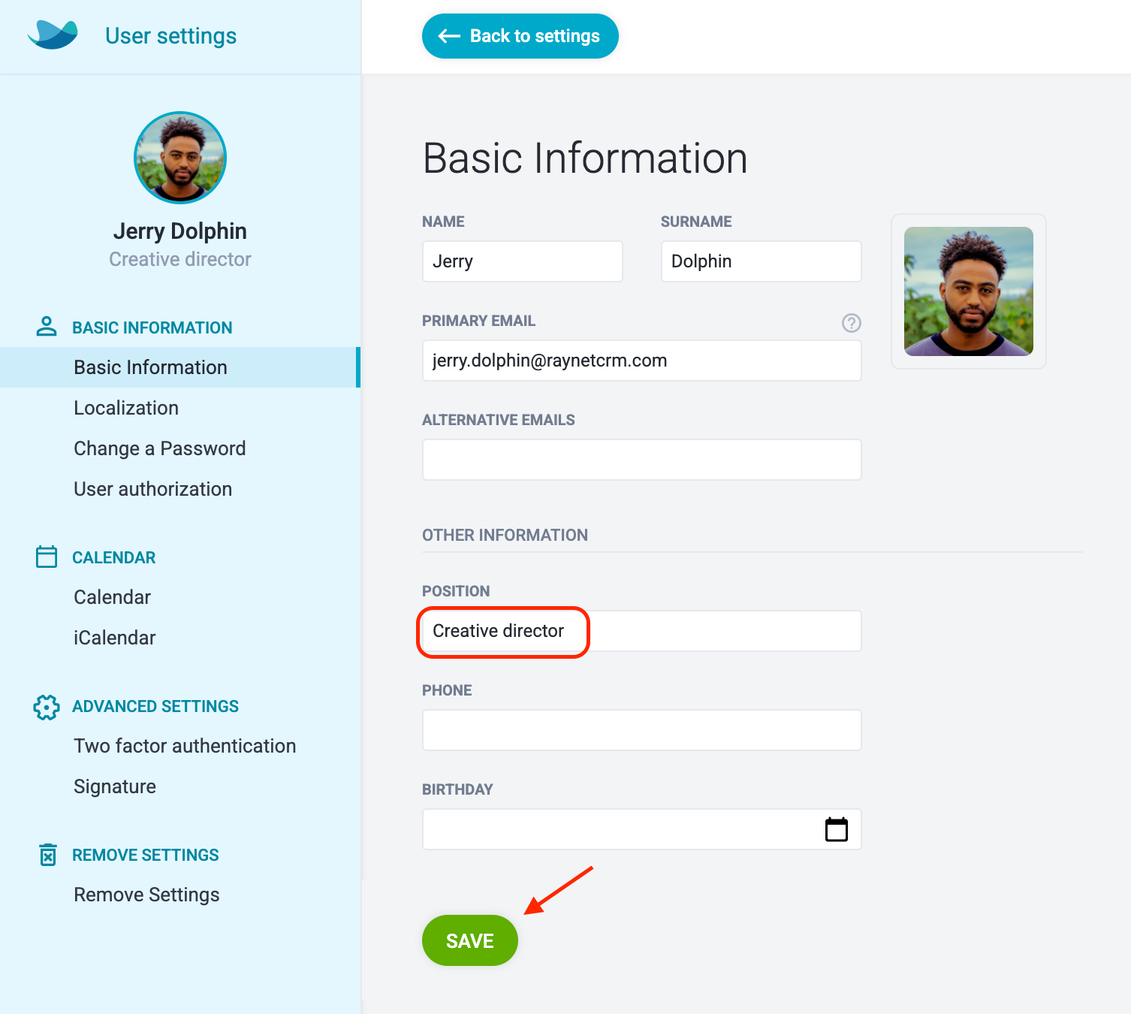Viewport: 1131px width, 1014px height.
Task: Focus the Primary Email input field
Action: [x=642, y=361]
